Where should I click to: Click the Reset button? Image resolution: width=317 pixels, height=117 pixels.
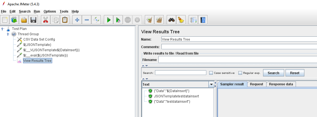click(x=295, y=73)
